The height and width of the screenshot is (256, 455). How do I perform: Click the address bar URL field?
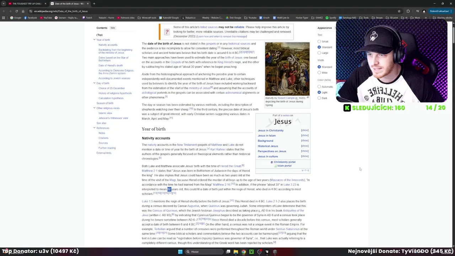[213, 11]
